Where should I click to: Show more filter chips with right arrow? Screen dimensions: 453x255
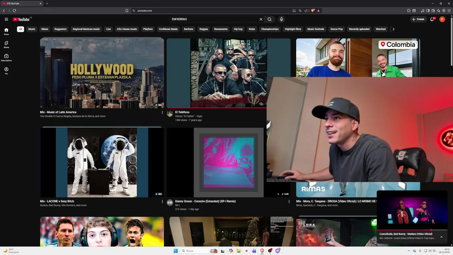click(393, 29)
